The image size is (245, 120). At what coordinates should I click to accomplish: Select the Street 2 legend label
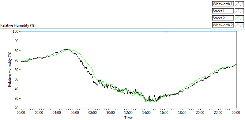tap(223, 18)
